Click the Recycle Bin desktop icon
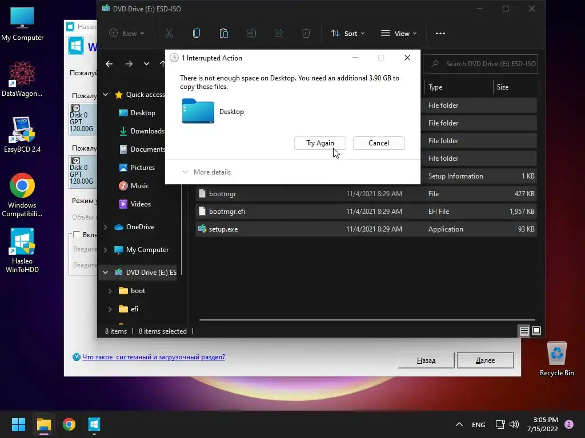The image size is (585, 438). pos(556,359)
